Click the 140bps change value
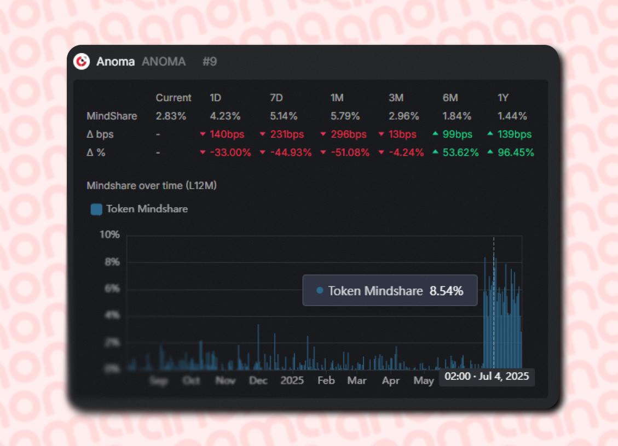This screenshot has height=446, width=618. (227, 134)
